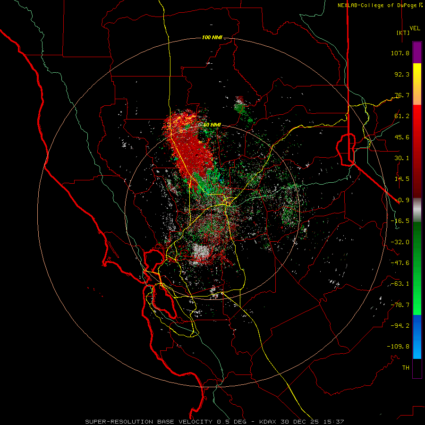This screenshot has height=425, width=425.
Task: Click the 100 NMI range ring label
Action: tap(212, 37)
